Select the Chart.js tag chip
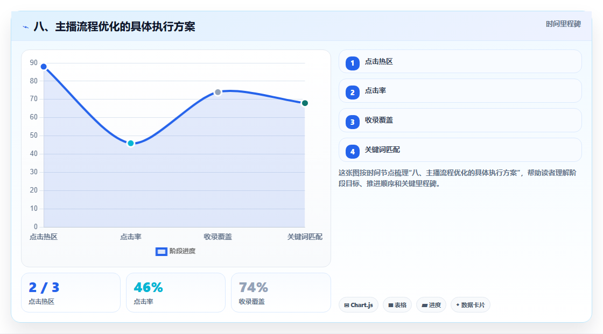Image resolution: width=603 pixels, height=334 pixels. (x=359, y=305)
